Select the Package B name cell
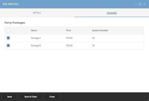Screen dimensions: 149x101 [36, 45]
